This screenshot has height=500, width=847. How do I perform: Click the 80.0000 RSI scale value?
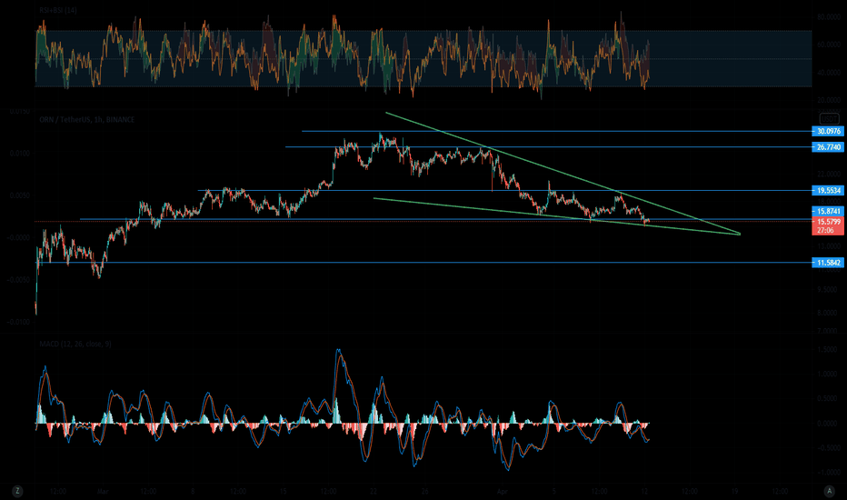point(828,17)
